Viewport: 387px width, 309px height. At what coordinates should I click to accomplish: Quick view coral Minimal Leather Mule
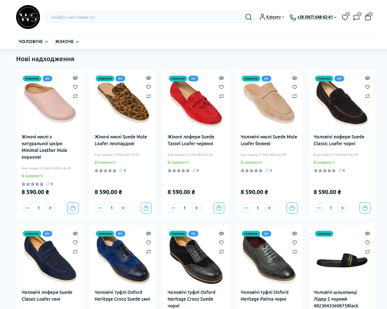(75, 78)
